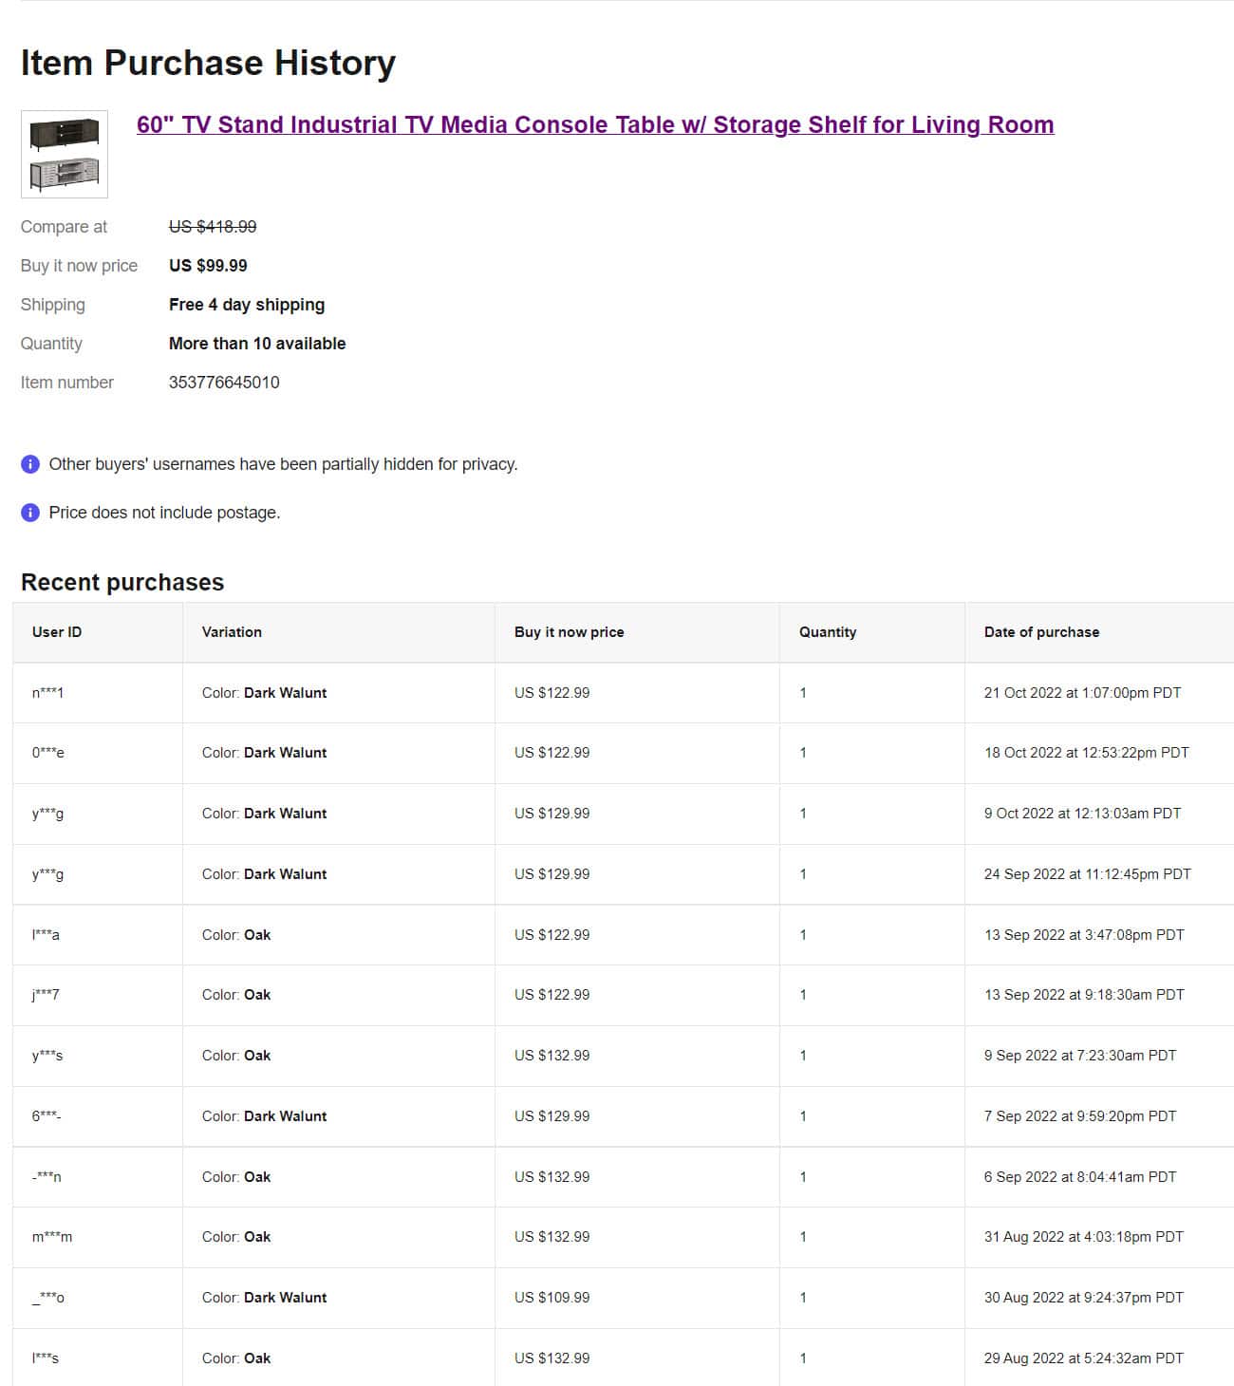Click user ID 0***e
1234x1386 pixels.
[47, 753]
